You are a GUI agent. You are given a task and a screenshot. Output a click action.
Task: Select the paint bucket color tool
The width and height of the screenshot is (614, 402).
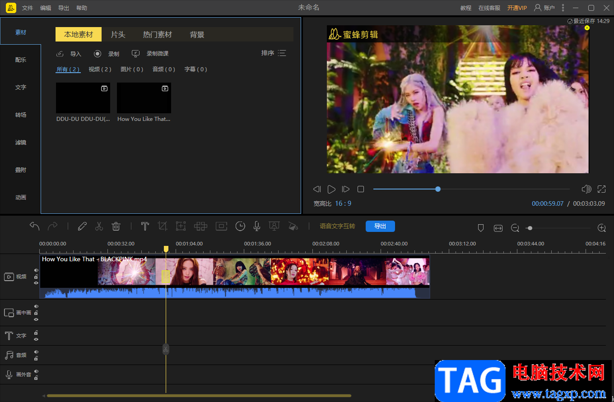point(293,226)
